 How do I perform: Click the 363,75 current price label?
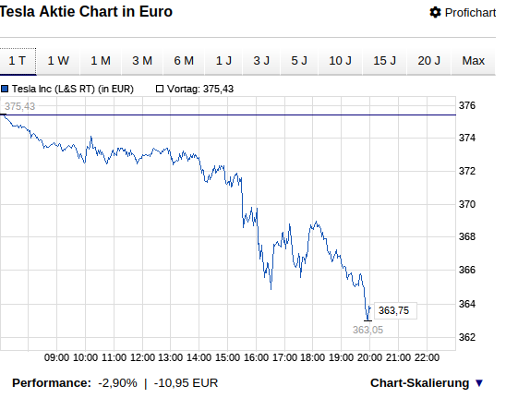click(x=393, y=310)
